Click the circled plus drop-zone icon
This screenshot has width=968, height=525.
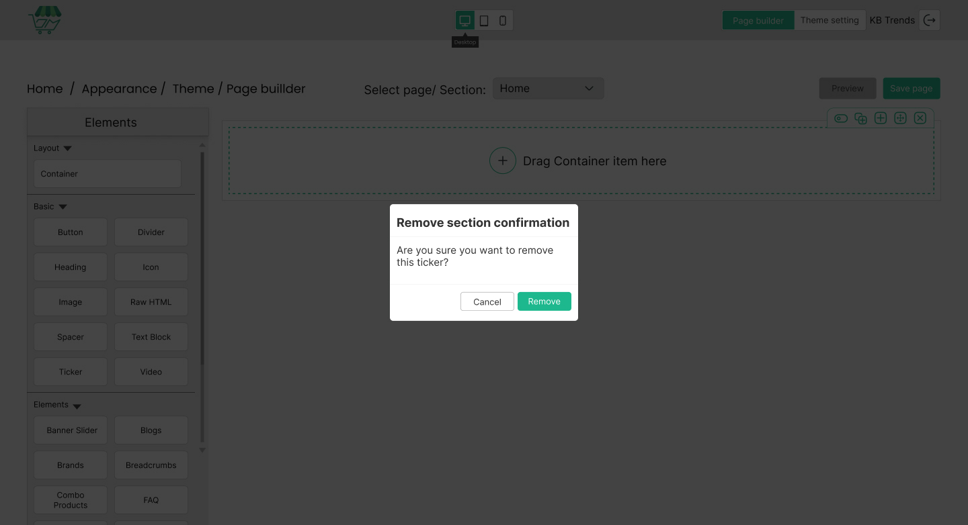point(502,161)
